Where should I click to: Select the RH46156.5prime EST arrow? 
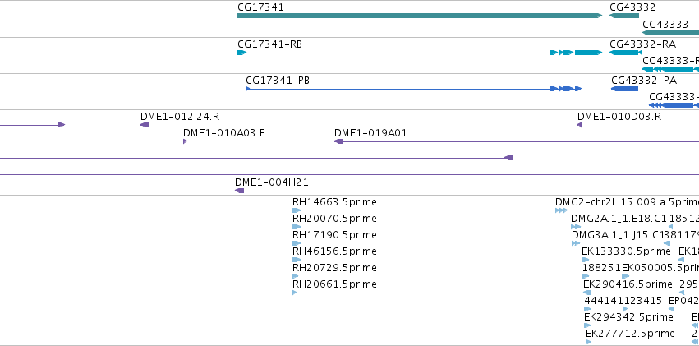click(297, 260)
